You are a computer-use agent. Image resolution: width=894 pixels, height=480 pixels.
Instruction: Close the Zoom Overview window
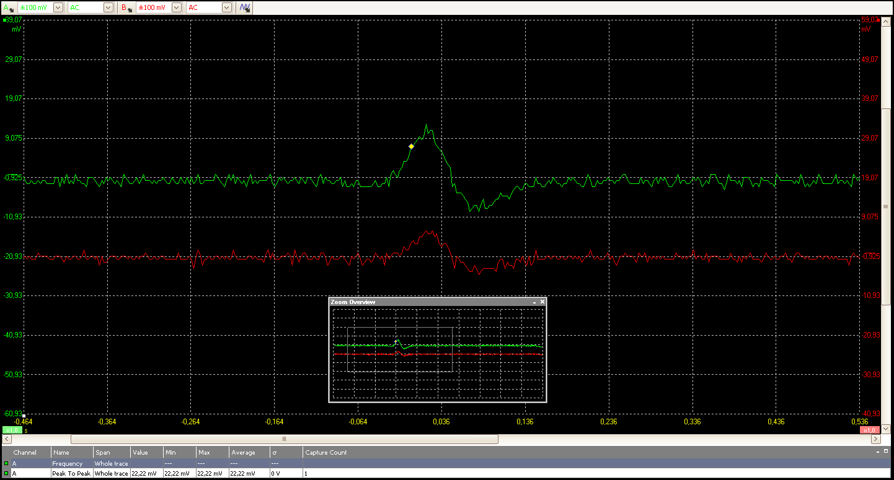tap(542, 302)
